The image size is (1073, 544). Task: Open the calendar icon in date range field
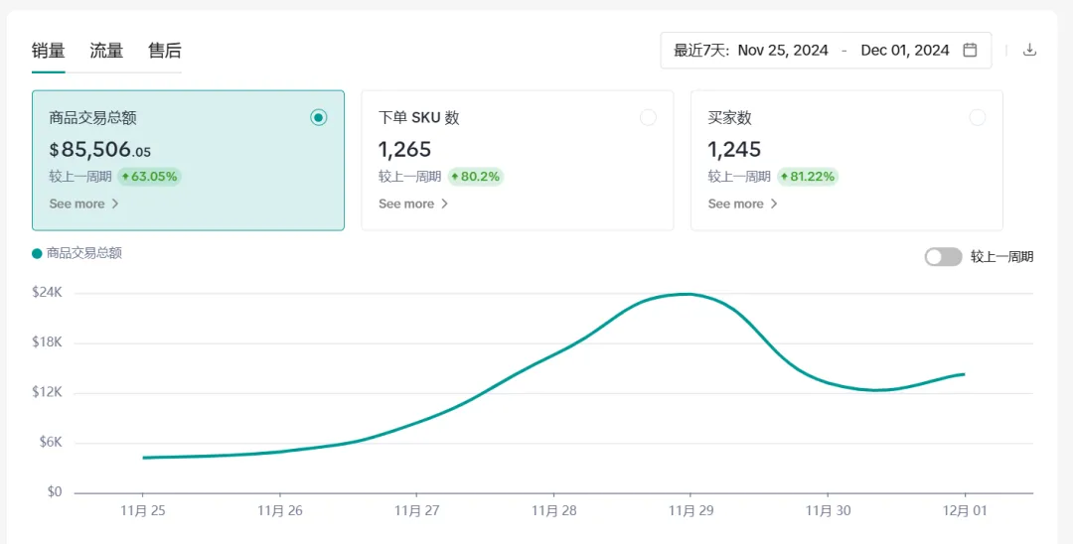click(970, 50)
